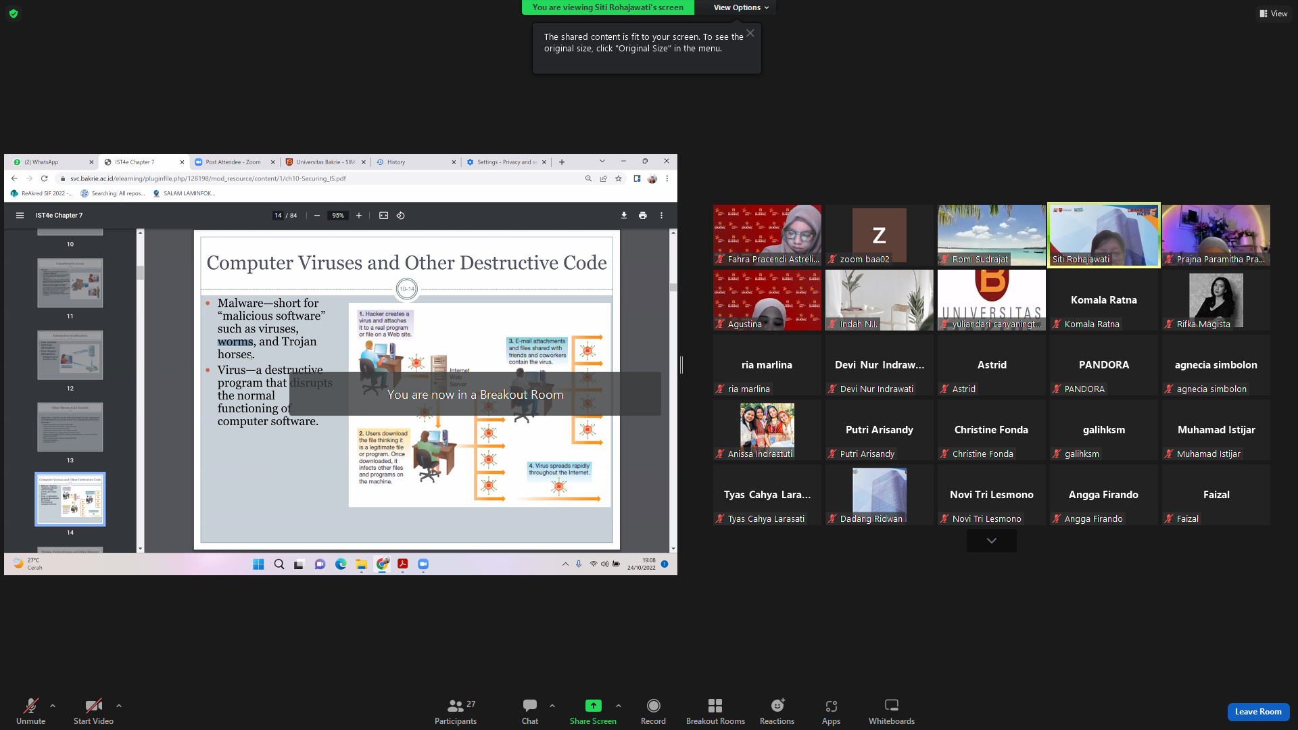Open File Explorer from taskbar

pos(362,564)
